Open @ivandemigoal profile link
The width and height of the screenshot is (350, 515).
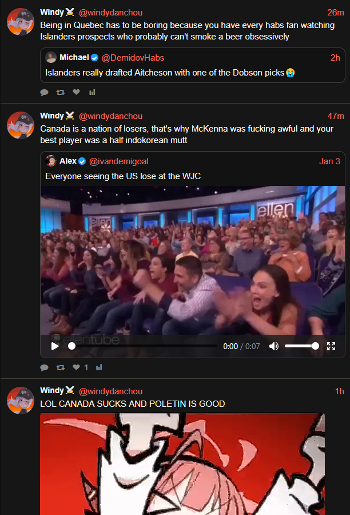119,161
